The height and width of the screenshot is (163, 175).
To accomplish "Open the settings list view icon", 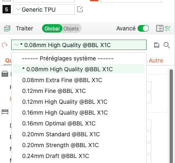I will click(160, 28).
